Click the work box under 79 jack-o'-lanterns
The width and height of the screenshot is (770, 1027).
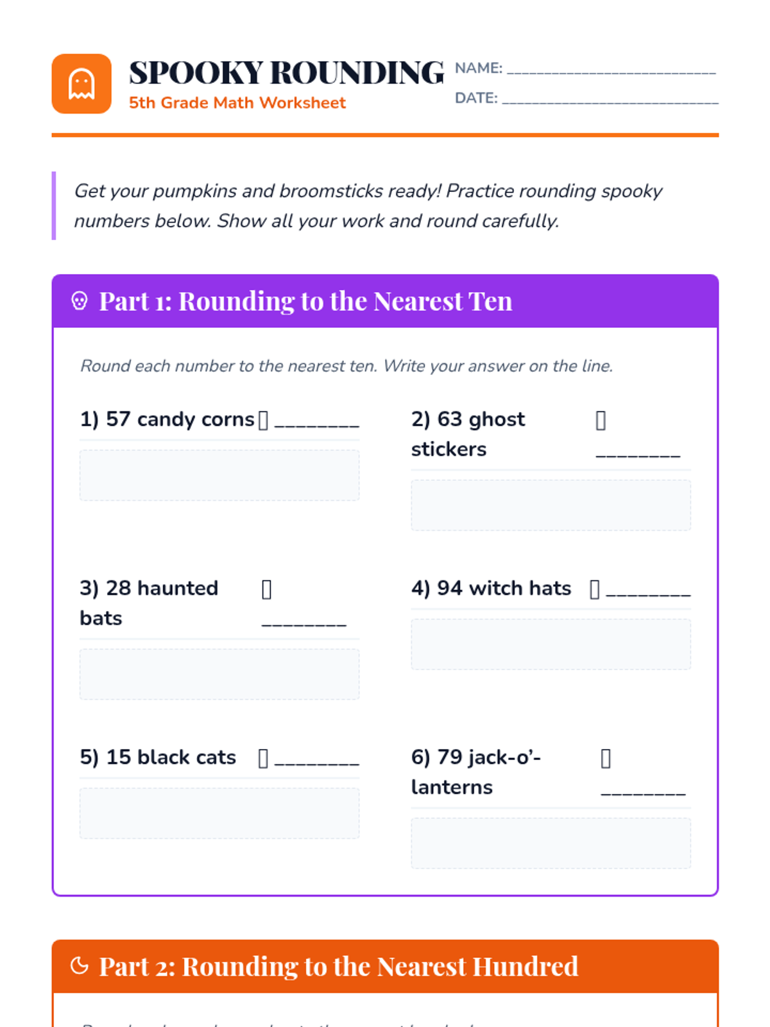click(551, 843)
